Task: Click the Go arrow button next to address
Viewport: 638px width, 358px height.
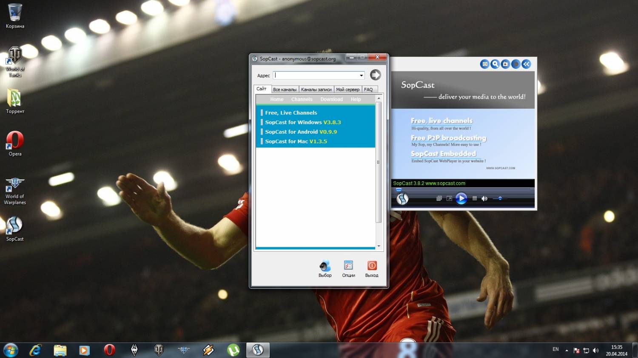Action: (375, 75)
